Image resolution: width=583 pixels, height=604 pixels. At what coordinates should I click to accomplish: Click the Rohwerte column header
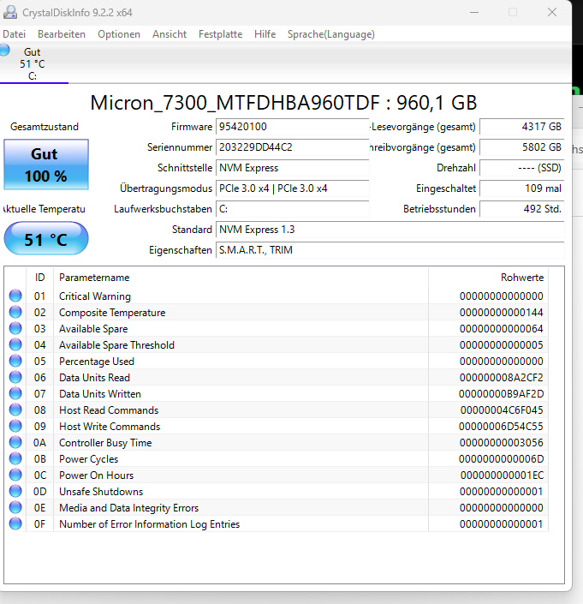488,278
